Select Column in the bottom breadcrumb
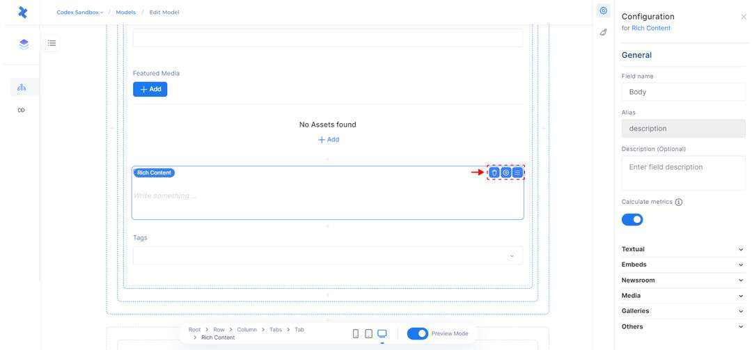This screenshot has height=350, width=752. coord(246,330)
